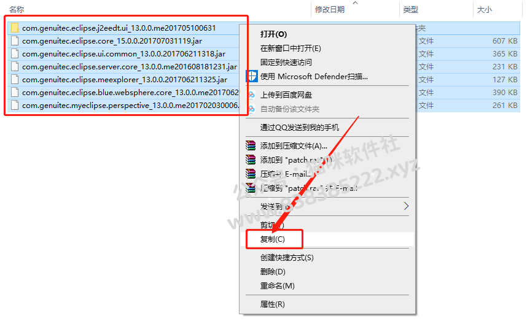This screenshot has height=321, width=530.
Task: Click file icon beside com.genuitec.eclipse.core jar
Action: pyautogui.click(x=15, y=41)
